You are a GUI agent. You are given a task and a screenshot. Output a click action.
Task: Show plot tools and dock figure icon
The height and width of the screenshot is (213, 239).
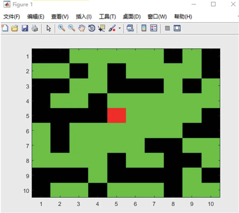coord(177,28)
